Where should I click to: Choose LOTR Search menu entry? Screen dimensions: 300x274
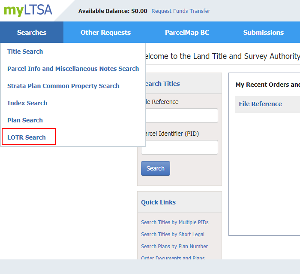27,137
